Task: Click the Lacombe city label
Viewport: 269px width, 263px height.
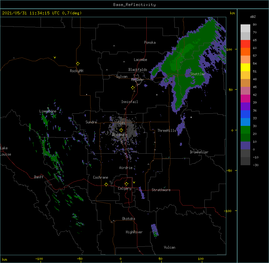Action: pos(140,60)
